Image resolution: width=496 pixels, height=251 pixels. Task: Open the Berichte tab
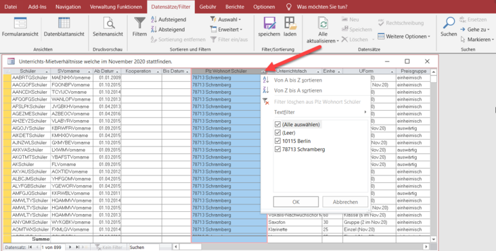(235, 7)
